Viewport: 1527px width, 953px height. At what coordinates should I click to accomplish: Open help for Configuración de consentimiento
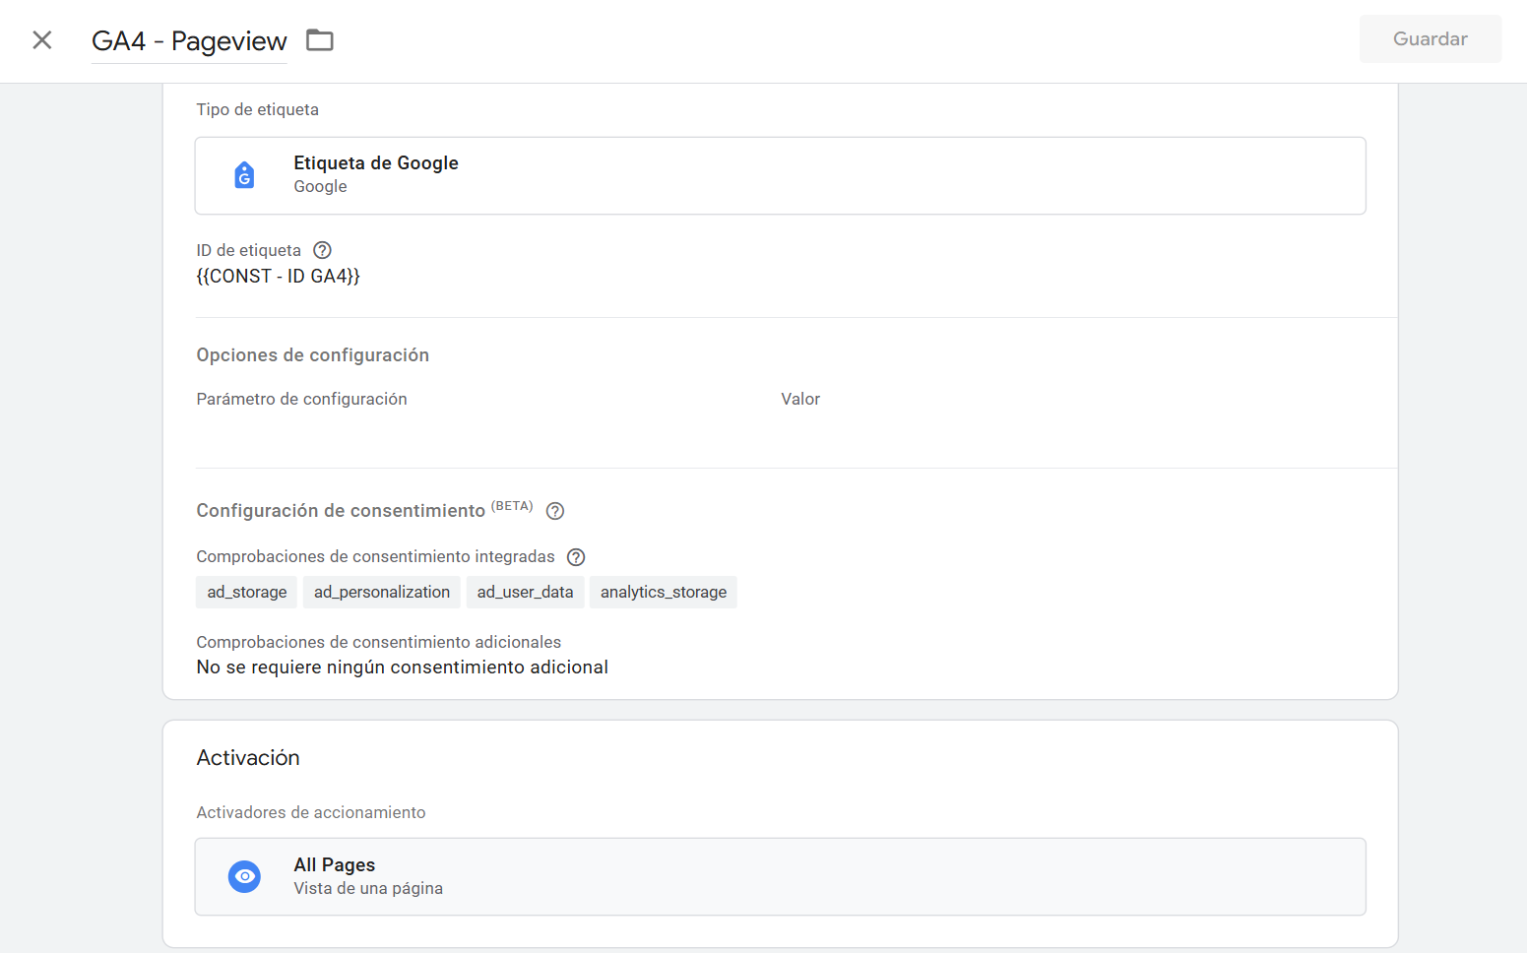coord(555,511)
